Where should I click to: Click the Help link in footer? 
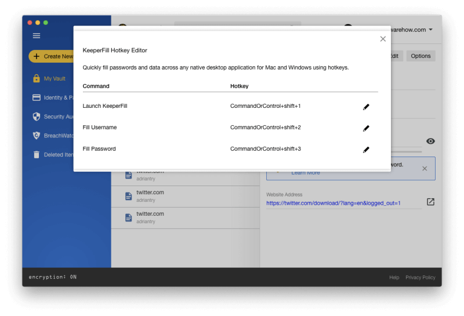[x=394, y=277]
